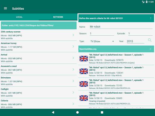The width and height of the screenshot is (155, 116).
Task: Tap the Android back button
Action: [x=53, y=112]
